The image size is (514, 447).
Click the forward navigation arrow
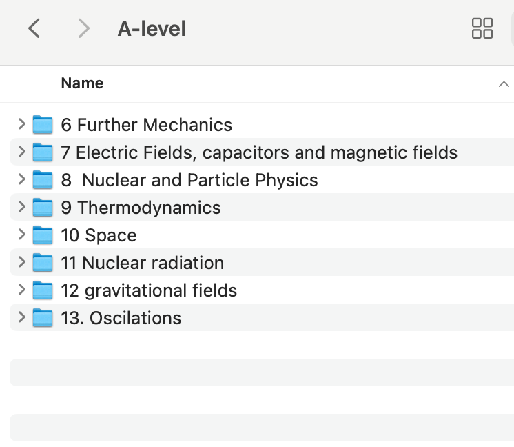[x=84, y=28]
